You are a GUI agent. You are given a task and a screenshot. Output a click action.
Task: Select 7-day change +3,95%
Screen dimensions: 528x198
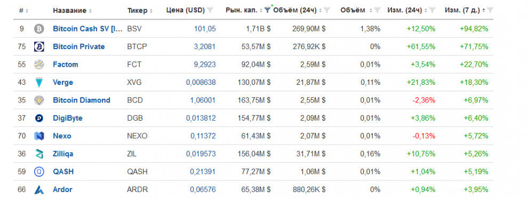click(x=476, y=189)
